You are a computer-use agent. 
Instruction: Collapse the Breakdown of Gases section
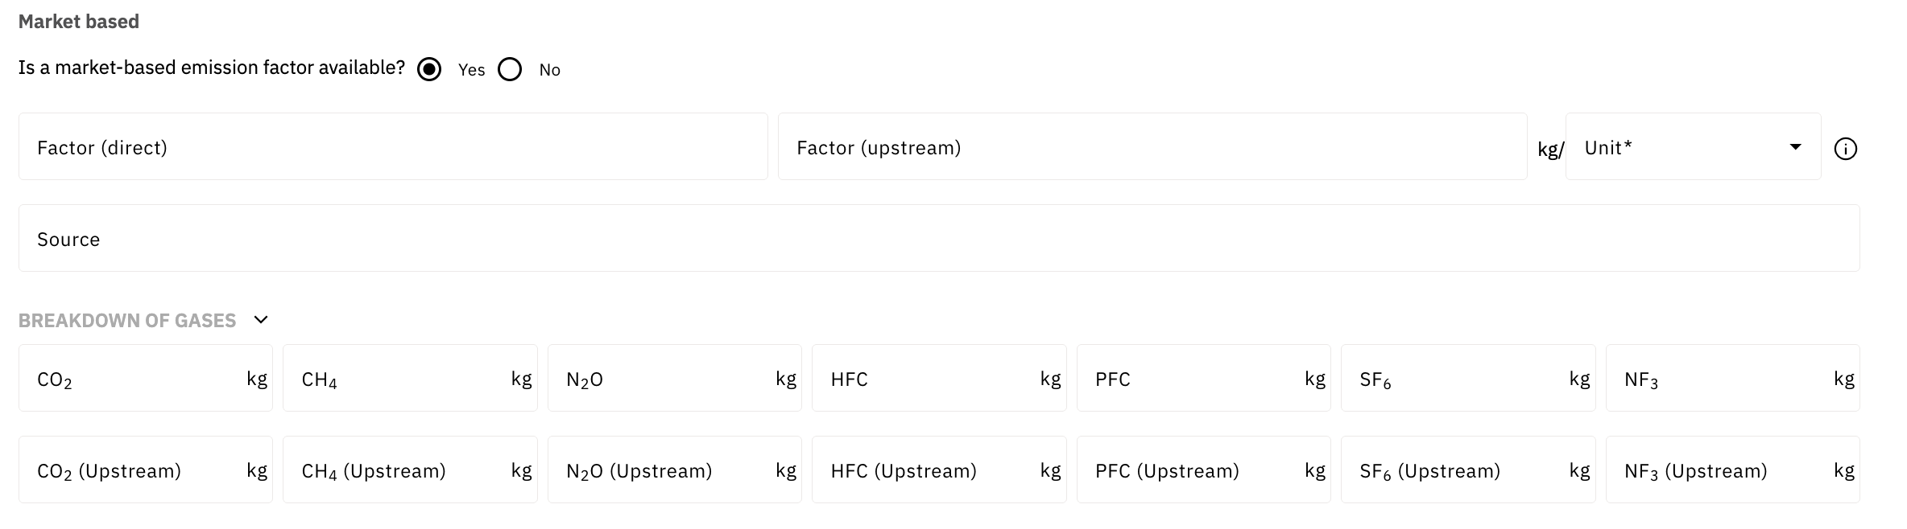(260, 320)
